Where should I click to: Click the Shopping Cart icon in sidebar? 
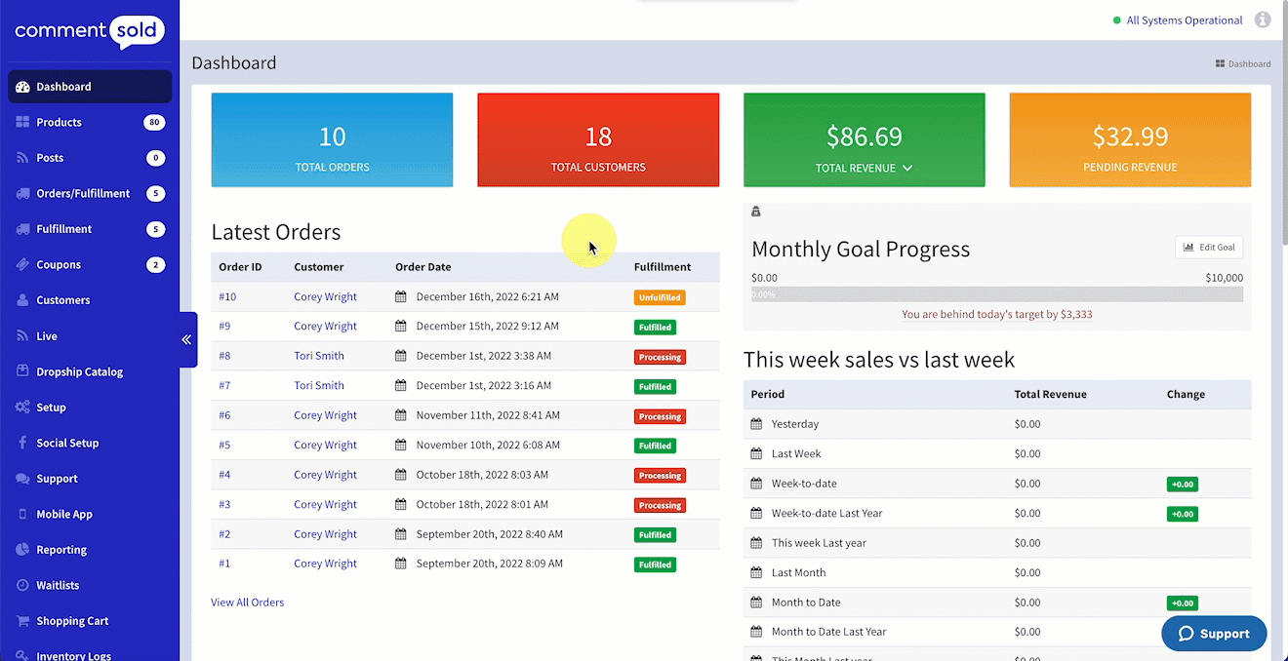[22, 621]
